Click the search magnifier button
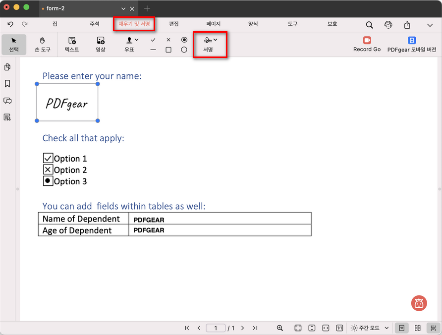The width and height of the screenshot is (442, 335). [369, 24]
